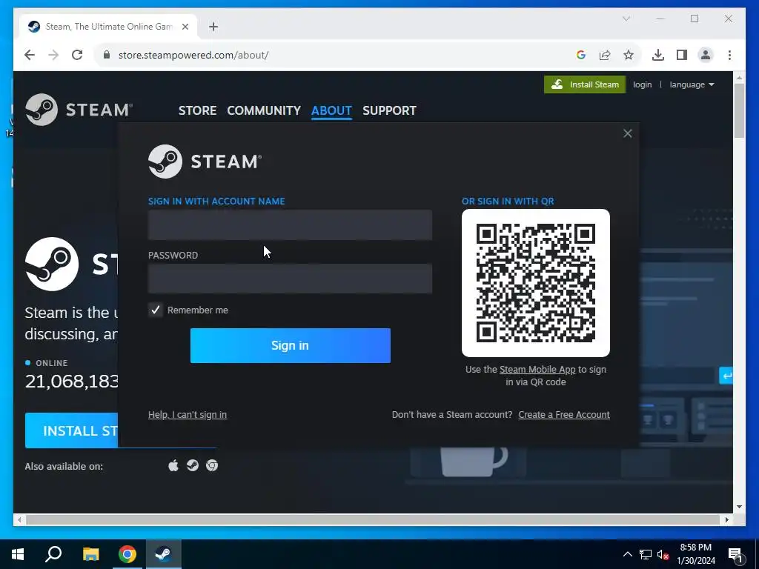The width and height of the screenshot is (759, 569).
Task: Open Chrome profile avatar
Action: pos(706,55)
